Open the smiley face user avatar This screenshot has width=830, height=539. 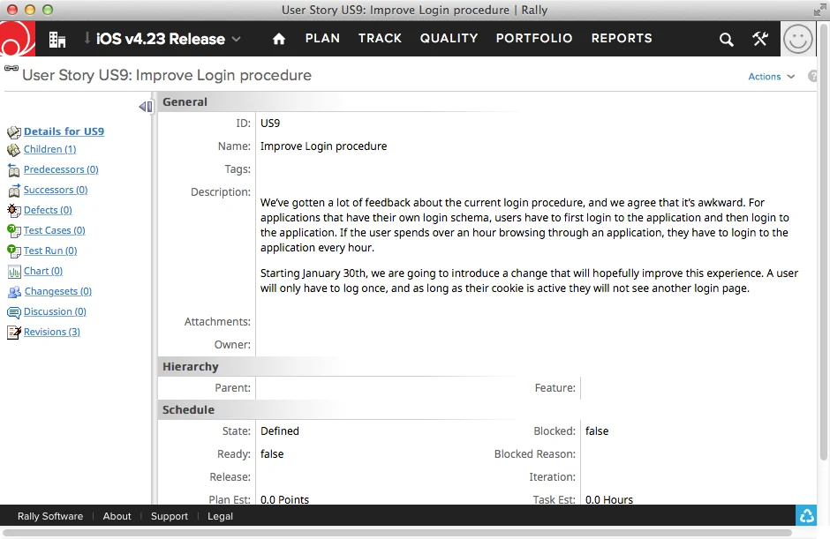(x=797, y=39)
